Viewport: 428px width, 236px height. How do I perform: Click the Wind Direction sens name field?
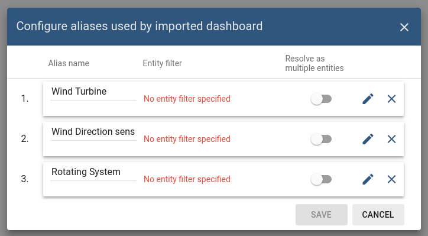[x=93, y=132]
